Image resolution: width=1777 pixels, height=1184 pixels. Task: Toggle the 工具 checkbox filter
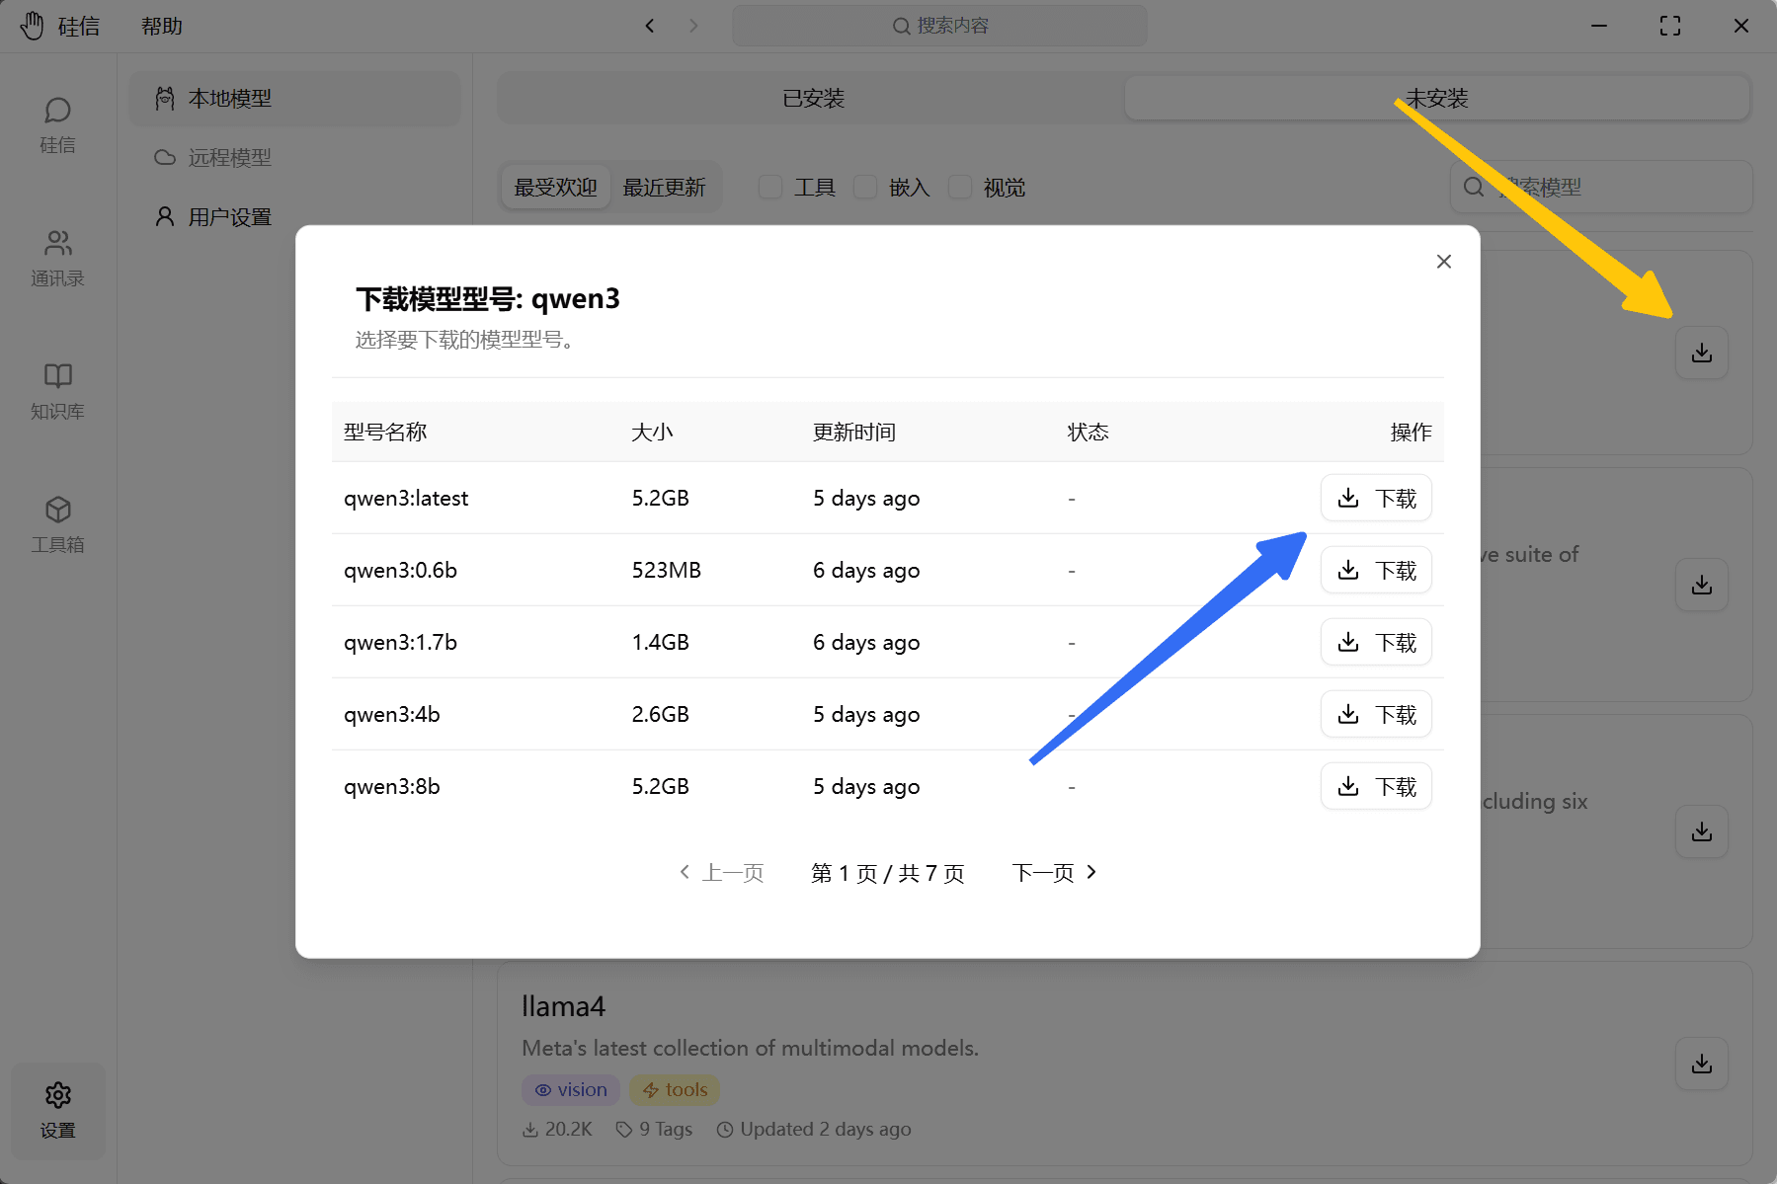pos(770,187)
